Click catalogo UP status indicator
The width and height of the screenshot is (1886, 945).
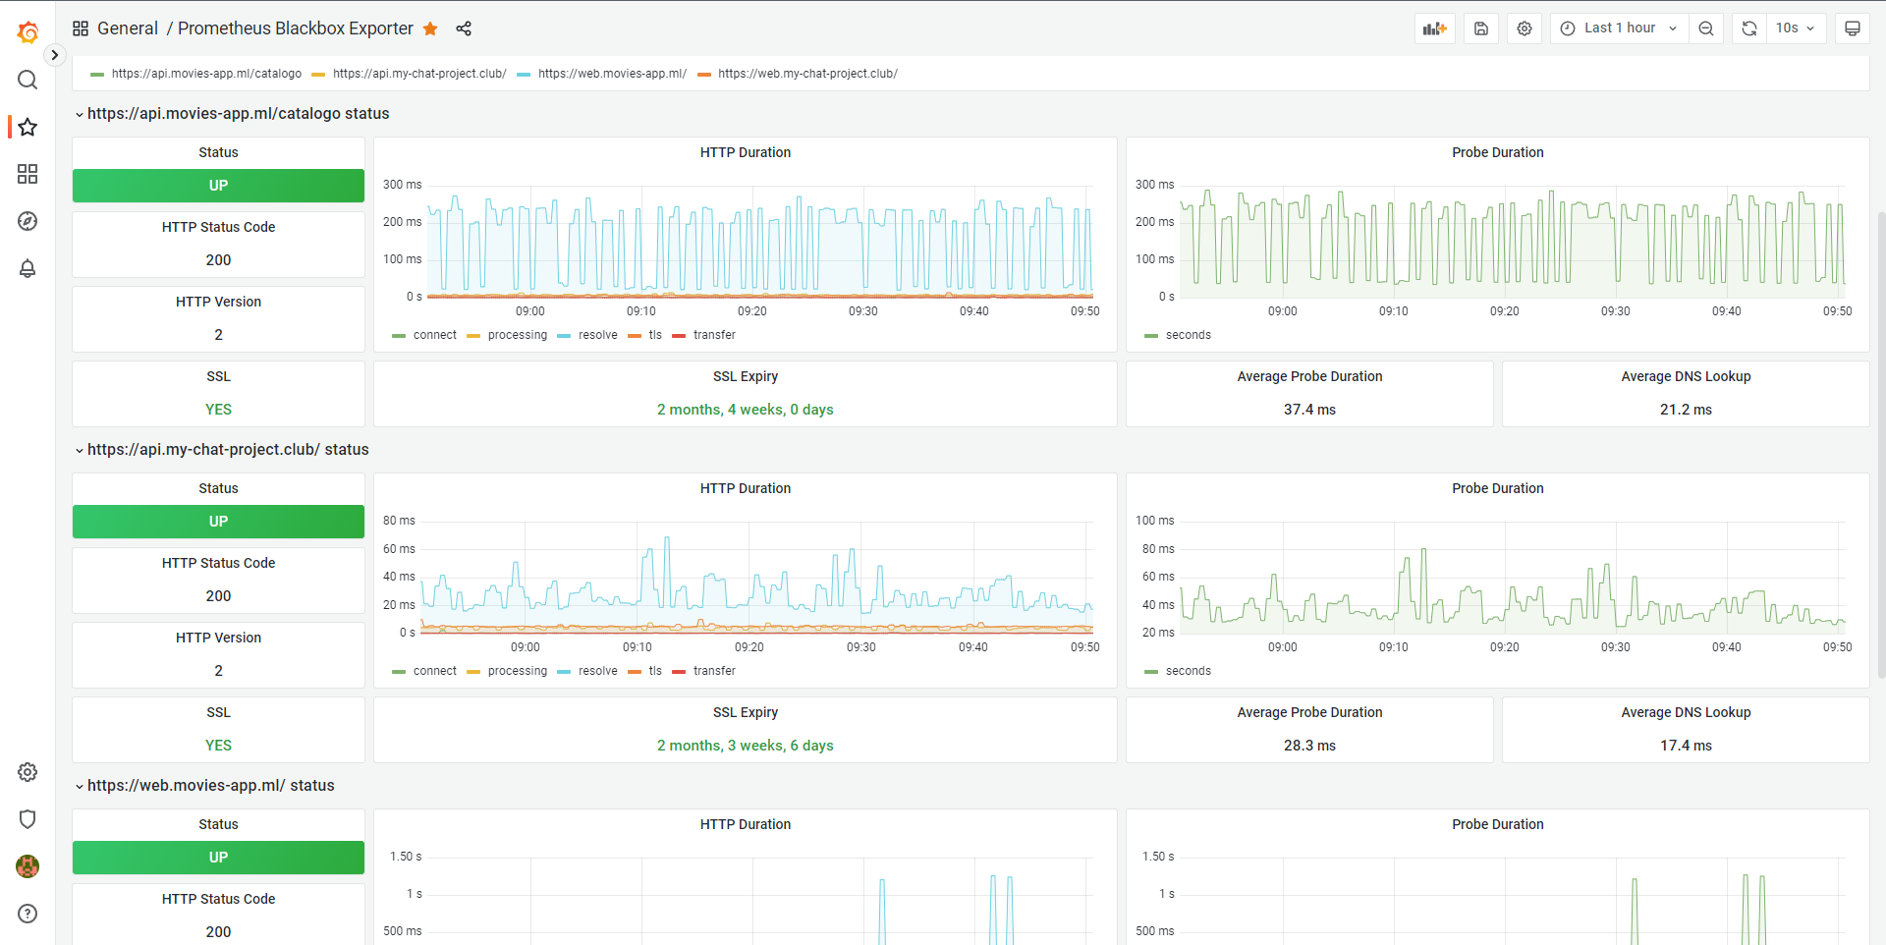pos(218,186)
